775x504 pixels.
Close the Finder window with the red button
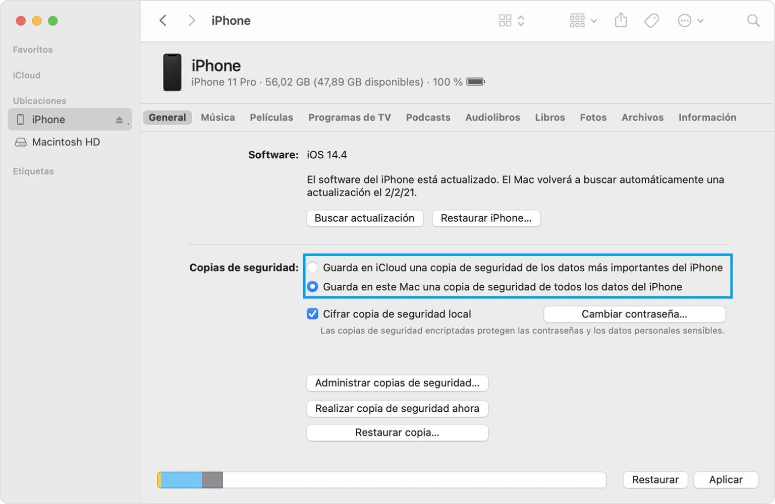pyautogui.click(x=21, y=21)
